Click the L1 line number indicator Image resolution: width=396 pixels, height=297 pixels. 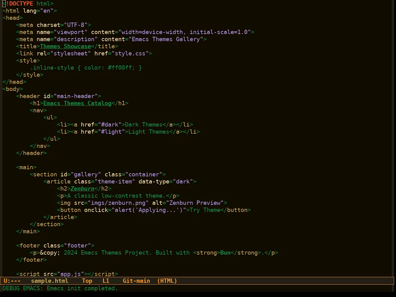(106, 281)
